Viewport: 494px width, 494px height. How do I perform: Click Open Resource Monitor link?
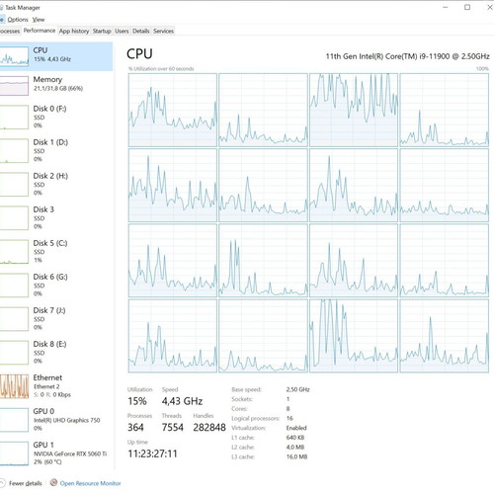tap(90, 483)
